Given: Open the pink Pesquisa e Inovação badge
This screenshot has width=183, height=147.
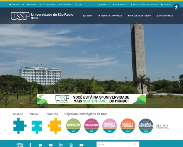Looking at the screenshot, I should point(109,126).
